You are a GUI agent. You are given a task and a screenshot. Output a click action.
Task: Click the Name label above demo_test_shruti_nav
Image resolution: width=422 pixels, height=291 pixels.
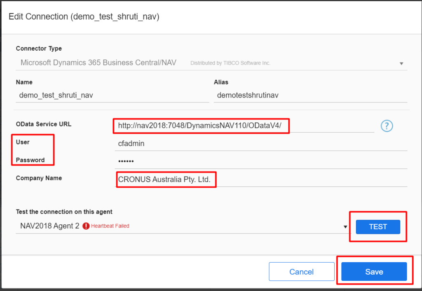(x=24, y=82)
